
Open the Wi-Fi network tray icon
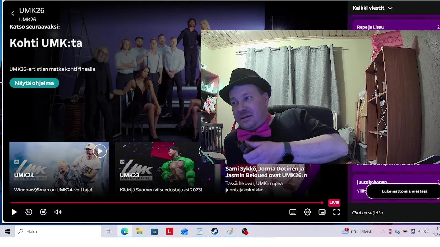coord(419,232)
